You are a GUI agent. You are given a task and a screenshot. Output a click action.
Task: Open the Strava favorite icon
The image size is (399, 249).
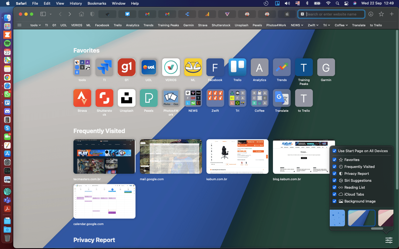(x=82, y=98)
